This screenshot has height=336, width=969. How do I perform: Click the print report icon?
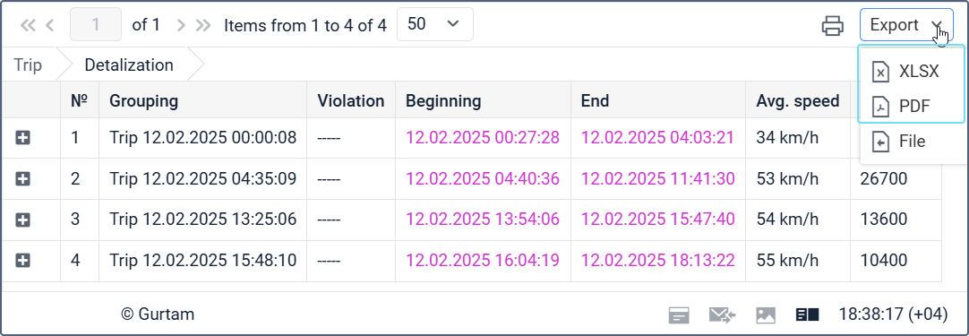point(832,25)
